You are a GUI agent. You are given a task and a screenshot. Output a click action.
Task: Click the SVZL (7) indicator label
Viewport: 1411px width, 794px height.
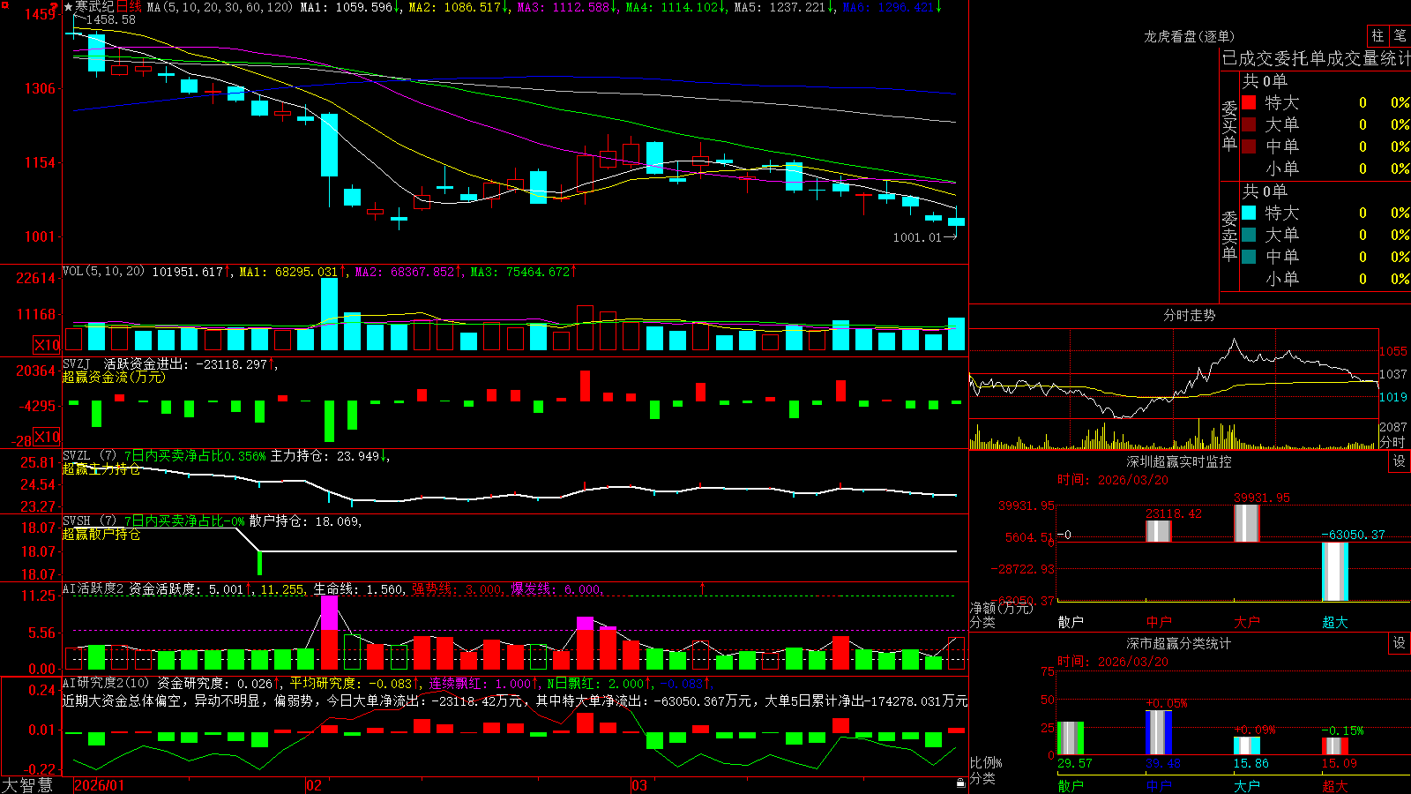click(89, 455)
